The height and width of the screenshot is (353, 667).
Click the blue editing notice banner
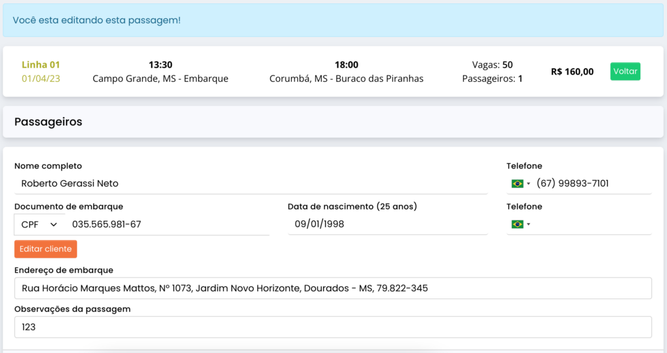point(333,20)
